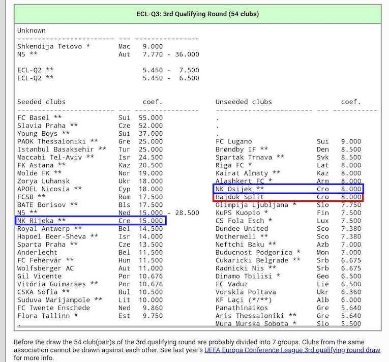
Task: Select Spartak Trnava row
Action: click(x=288, y=157)
